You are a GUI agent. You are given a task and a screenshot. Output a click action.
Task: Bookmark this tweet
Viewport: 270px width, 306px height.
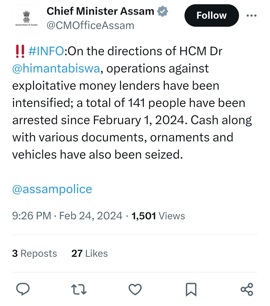(191, 290)
